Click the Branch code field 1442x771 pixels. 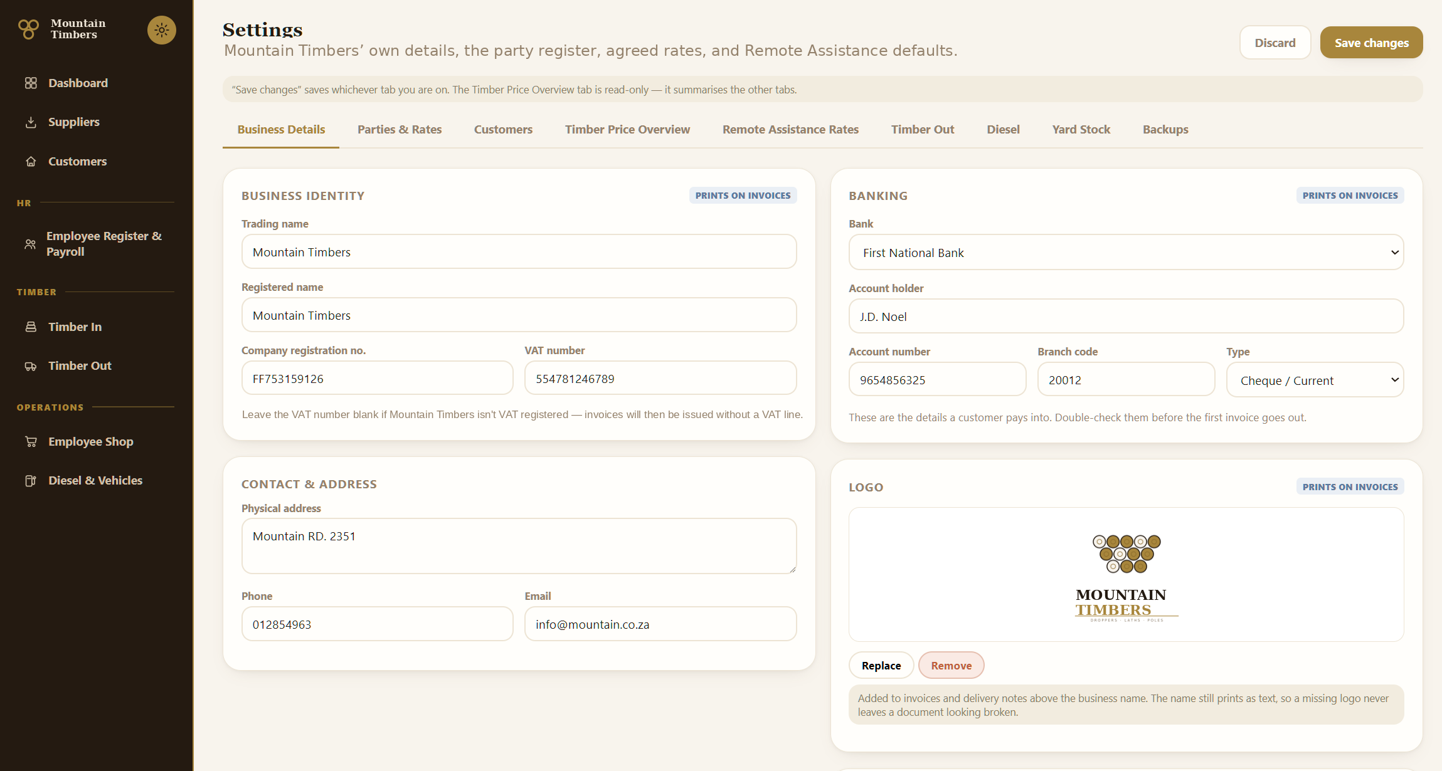pyautogui.click(x=1126, y=379)
